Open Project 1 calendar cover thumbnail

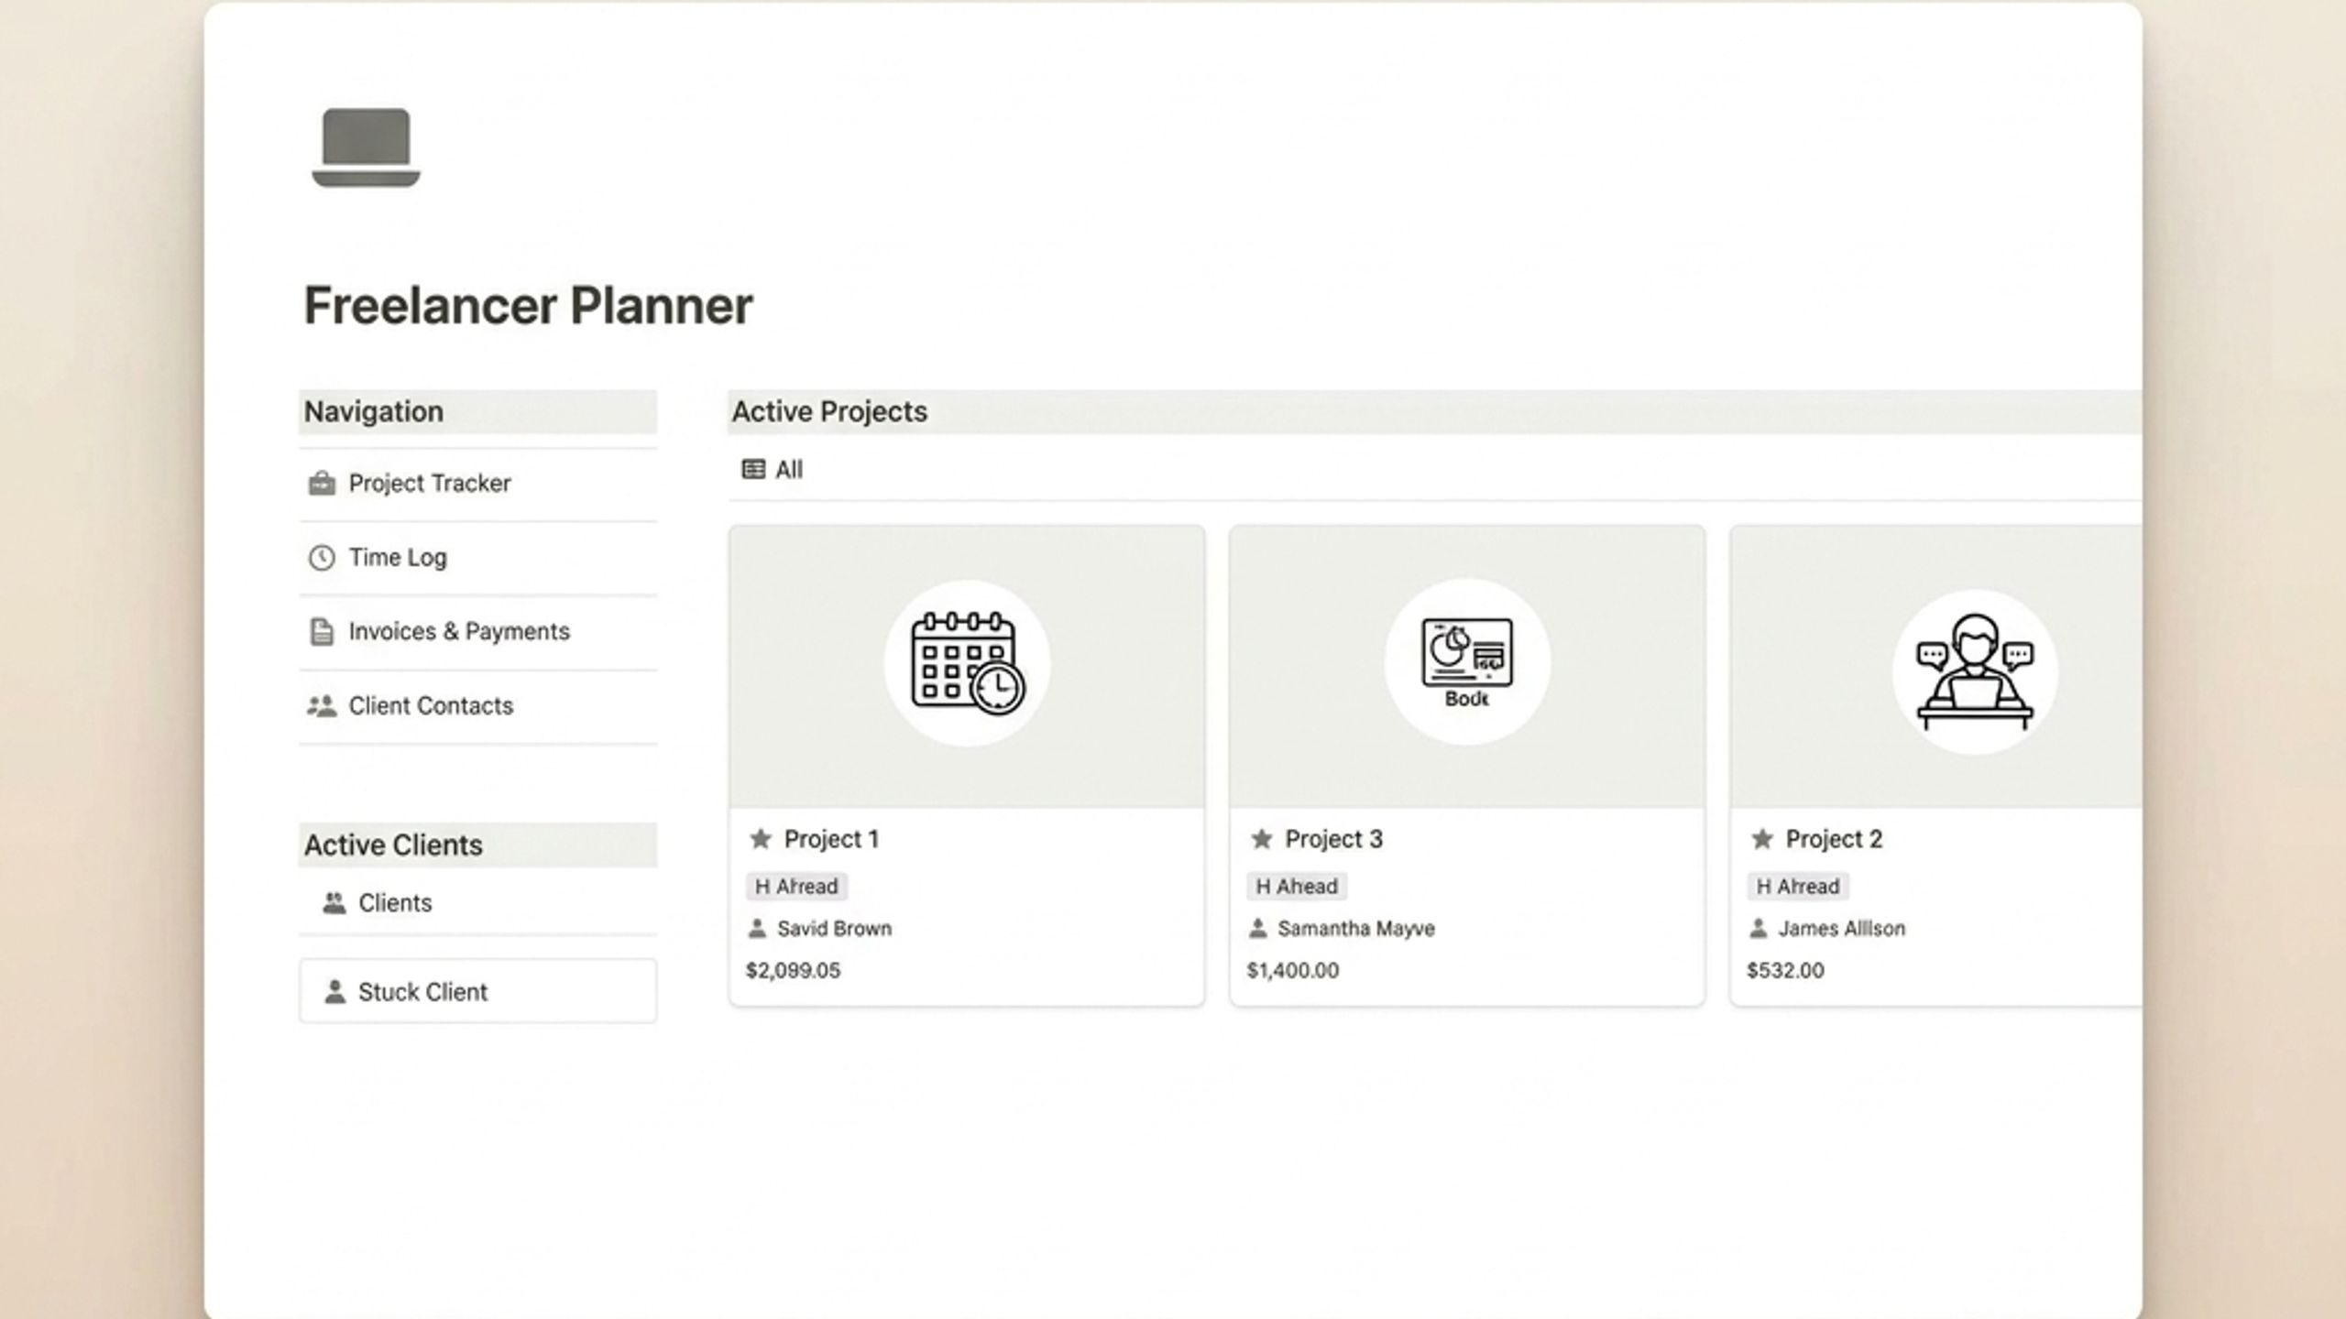(967, 666)
